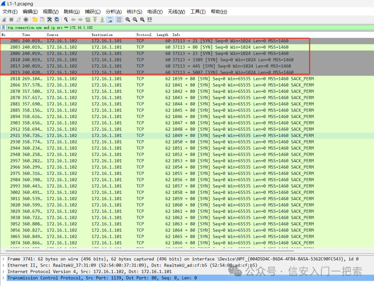
Task: Expand Internet Protocol Version 4 row
Action: [3, 271]
